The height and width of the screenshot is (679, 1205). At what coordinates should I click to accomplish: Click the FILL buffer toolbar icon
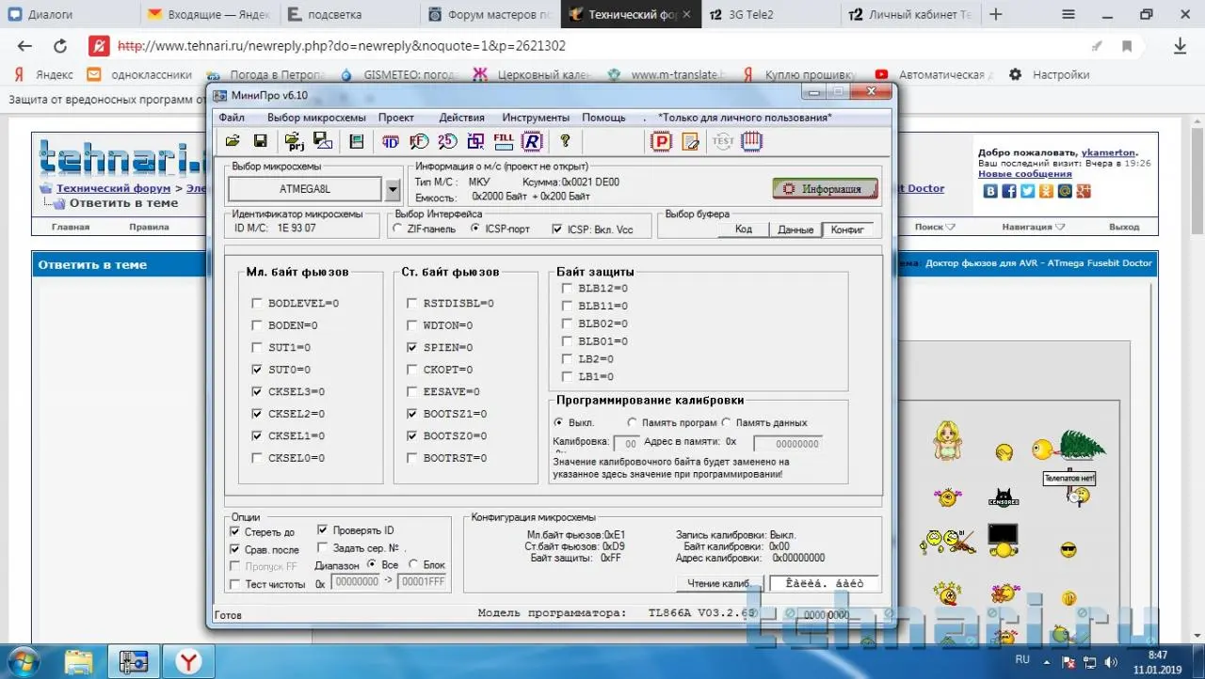point(504,141)
